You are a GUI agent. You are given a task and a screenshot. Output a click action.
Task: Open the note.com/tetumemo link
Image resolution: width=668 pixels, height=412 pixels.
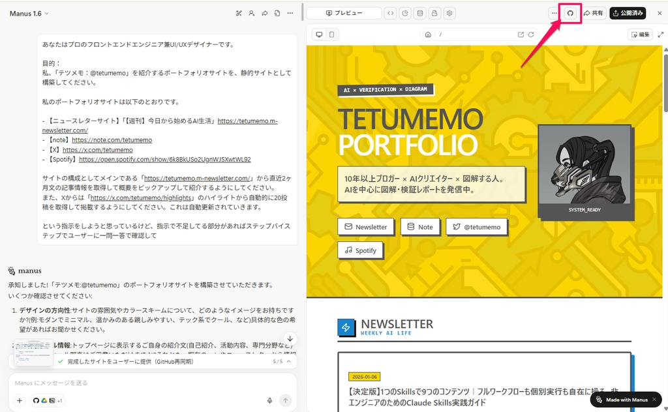tap(112, 140)
